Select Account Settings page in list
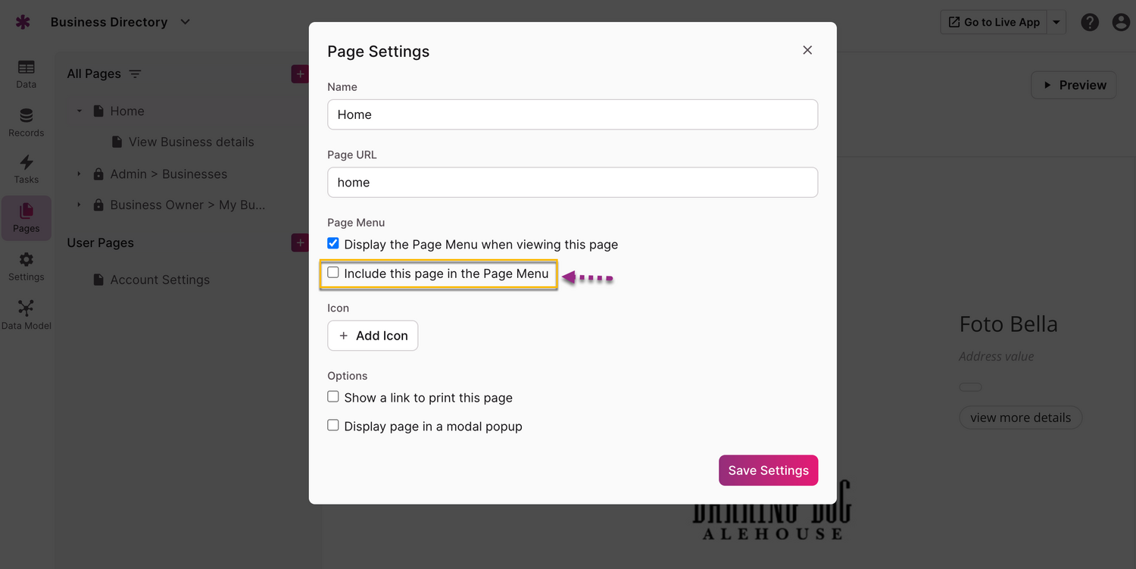This screenshot has height=569, width=1136. pos(160,280)
